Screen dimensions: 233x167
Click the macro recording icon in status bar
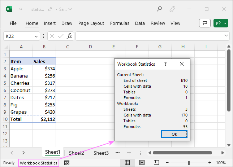(x=67, y=163)
